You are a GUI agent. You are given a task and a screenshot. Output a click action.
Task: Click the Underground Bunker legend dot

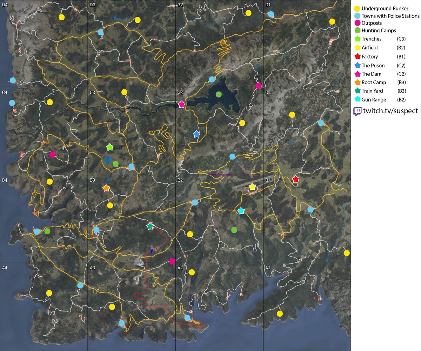click(x=356, y=8)
